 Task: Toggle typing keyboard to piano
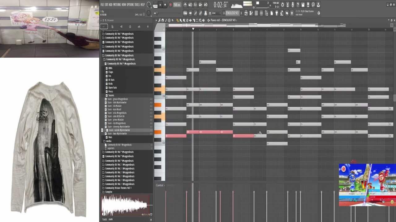[x=185, y=13]
